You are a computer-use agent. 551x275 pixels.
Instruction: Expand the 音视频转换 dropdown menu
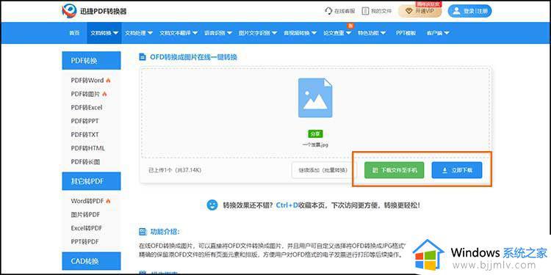click(300, 33)
